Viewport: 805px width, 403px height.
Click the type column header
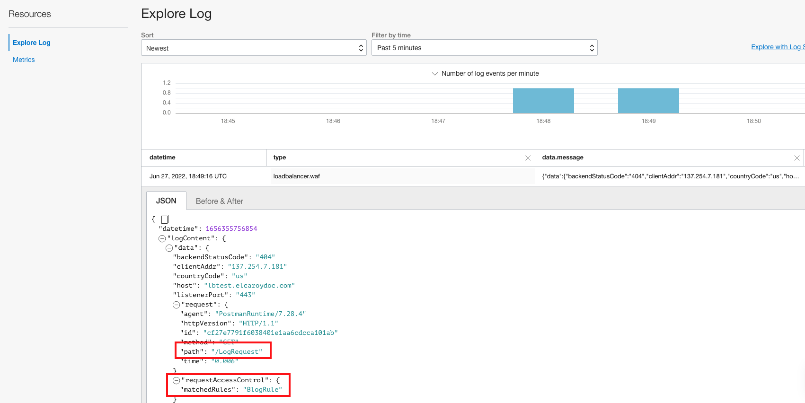pos(280,158)
